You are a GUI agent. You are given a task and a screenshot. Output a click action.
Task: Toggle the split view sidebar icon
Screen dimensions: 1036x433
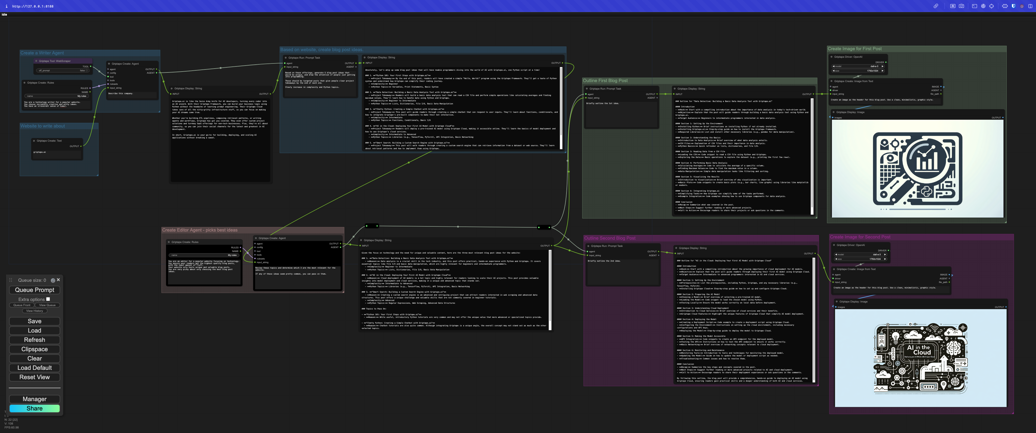point(1030,6)
